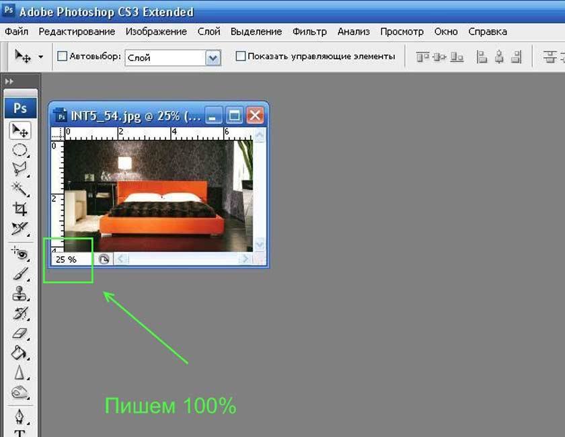This screenshot has width=565, height=437.
Task: Select the Red Eye tool
Action: [20, 253]
